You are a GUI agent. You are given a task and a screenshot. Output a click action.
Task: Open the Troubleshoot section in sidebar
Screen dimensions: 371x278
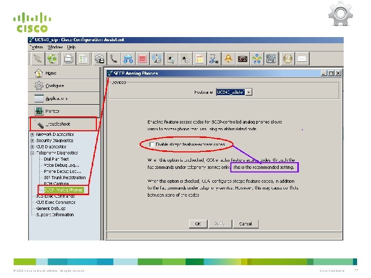63,124
